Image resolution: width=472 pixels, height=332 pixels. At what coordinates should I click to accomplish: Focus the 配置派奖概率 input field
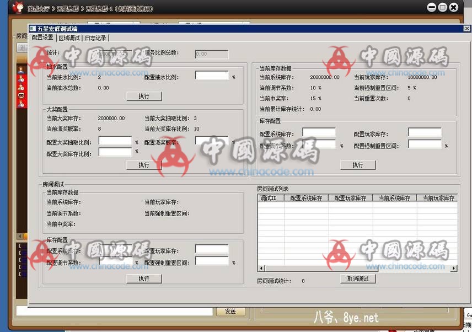pyautogui.click(x=212, y=141)
